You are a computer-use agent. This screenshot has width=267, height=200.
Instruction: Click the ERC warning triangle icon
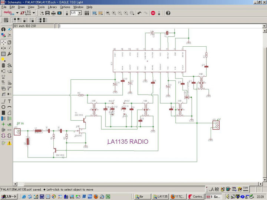[x=9, y=143]
